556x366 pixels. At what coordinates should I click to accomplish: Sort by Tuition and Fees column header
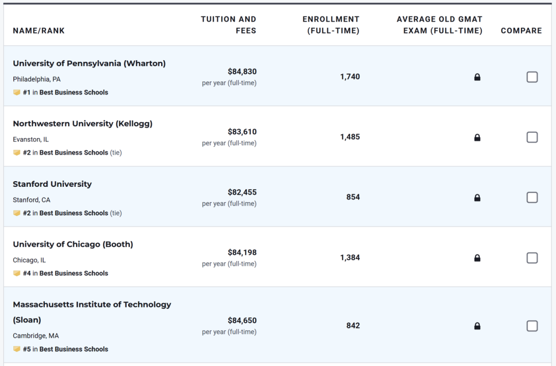(229, 25)
